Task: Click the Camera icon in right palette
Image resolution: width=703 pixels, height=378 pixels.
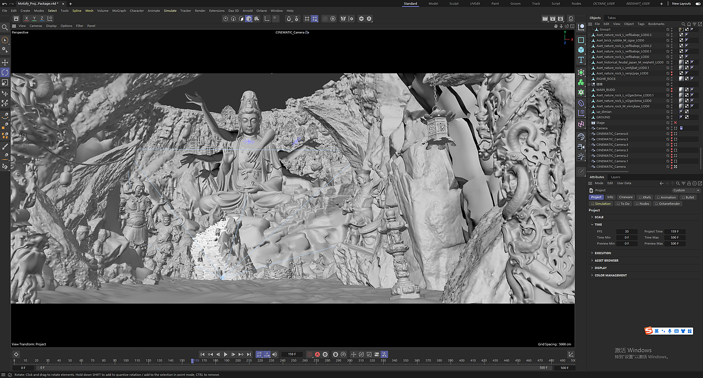Action: tap(581, 146)
